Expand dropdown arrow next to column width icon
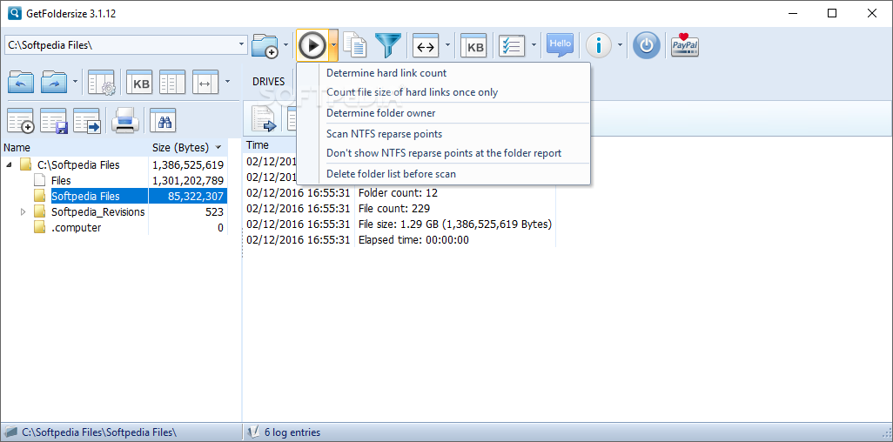 447,45
